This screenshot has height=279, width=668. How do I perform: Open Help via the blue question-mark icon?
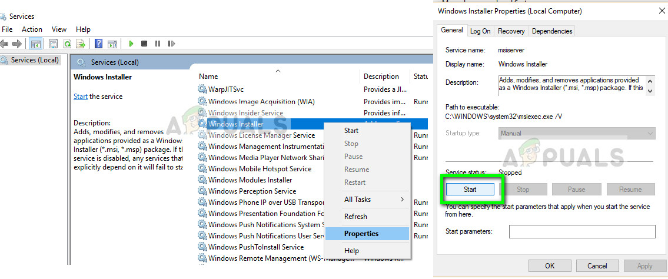coord(98,44)
